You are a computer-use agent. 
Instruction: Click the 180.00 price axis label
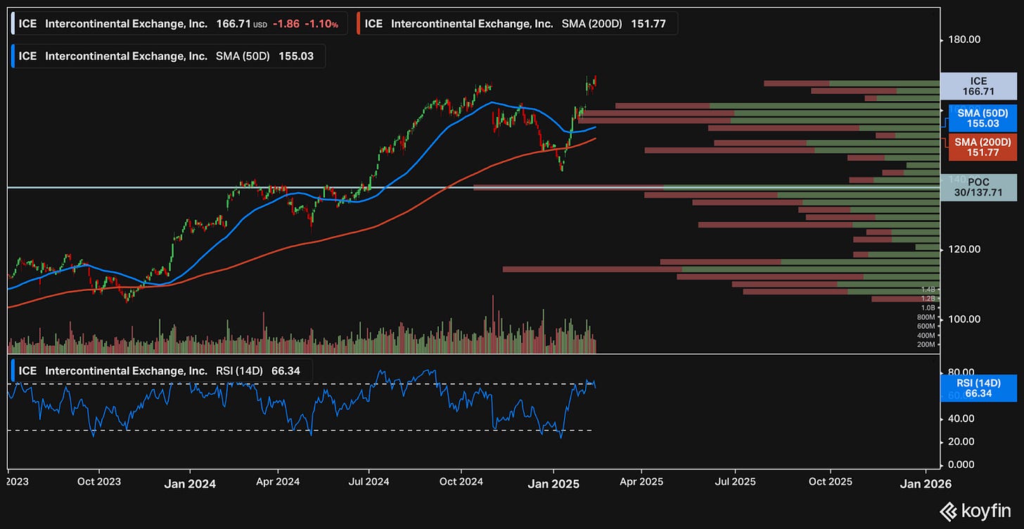coord(963,40)
